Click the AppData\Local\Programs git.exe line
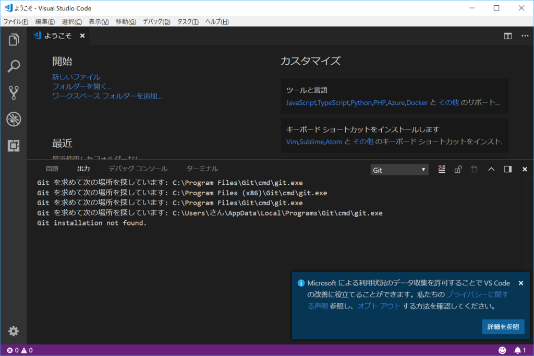The image size is (534, 356). tap(210, 213)
